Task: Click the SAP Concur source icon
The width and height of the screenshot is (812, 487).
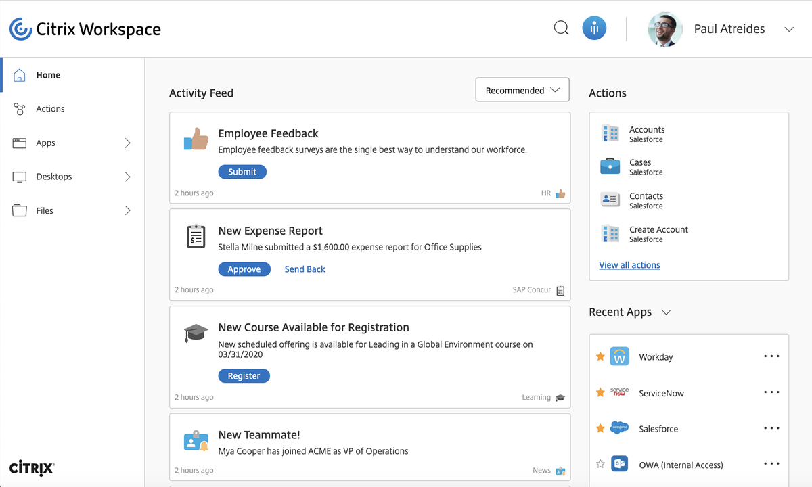Action: pos(560,291)
